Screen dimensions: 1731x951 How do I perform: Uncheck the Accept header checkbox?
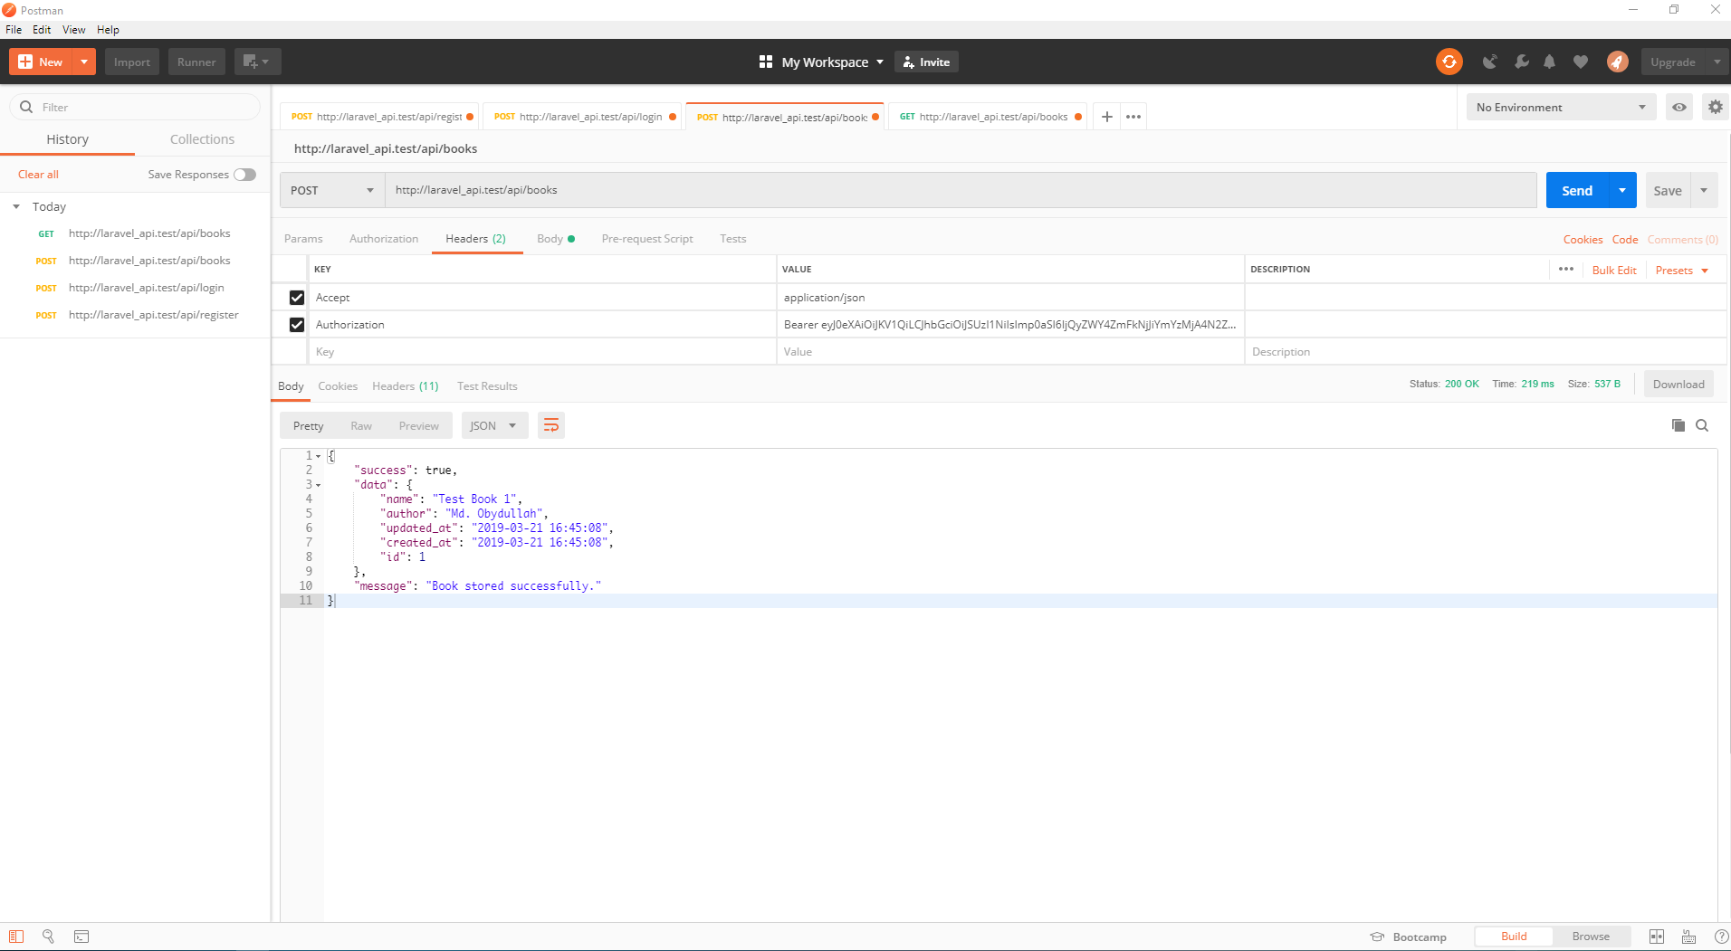pos(297,298)
